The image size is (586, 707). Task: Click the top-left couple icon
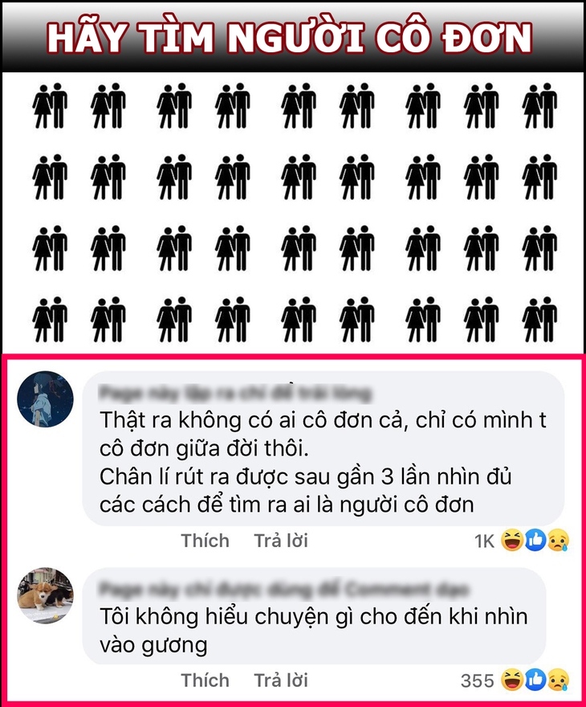point(50,105)
